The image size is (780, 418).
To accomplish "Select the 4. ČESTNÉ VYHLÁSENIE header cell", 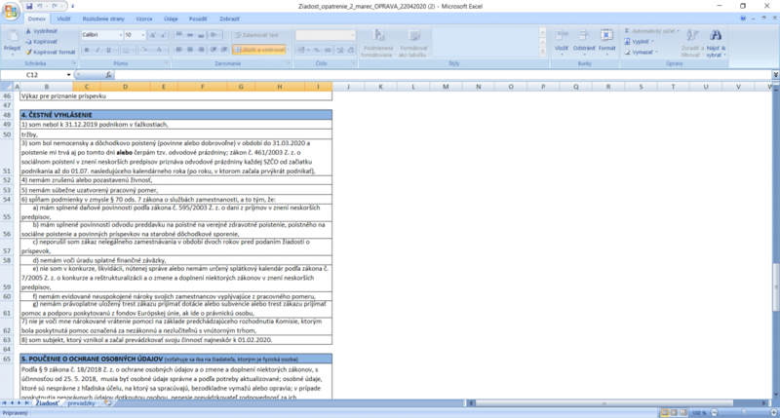I will pos(176,115).
